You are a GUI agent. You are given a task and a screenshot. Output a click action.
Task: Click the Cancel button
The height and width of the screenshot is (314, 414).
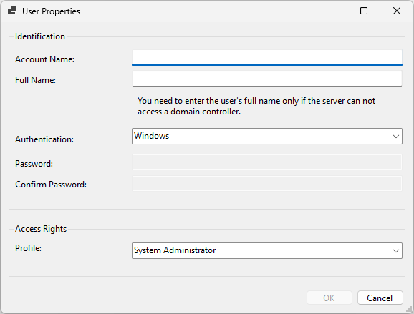point(380,298)
